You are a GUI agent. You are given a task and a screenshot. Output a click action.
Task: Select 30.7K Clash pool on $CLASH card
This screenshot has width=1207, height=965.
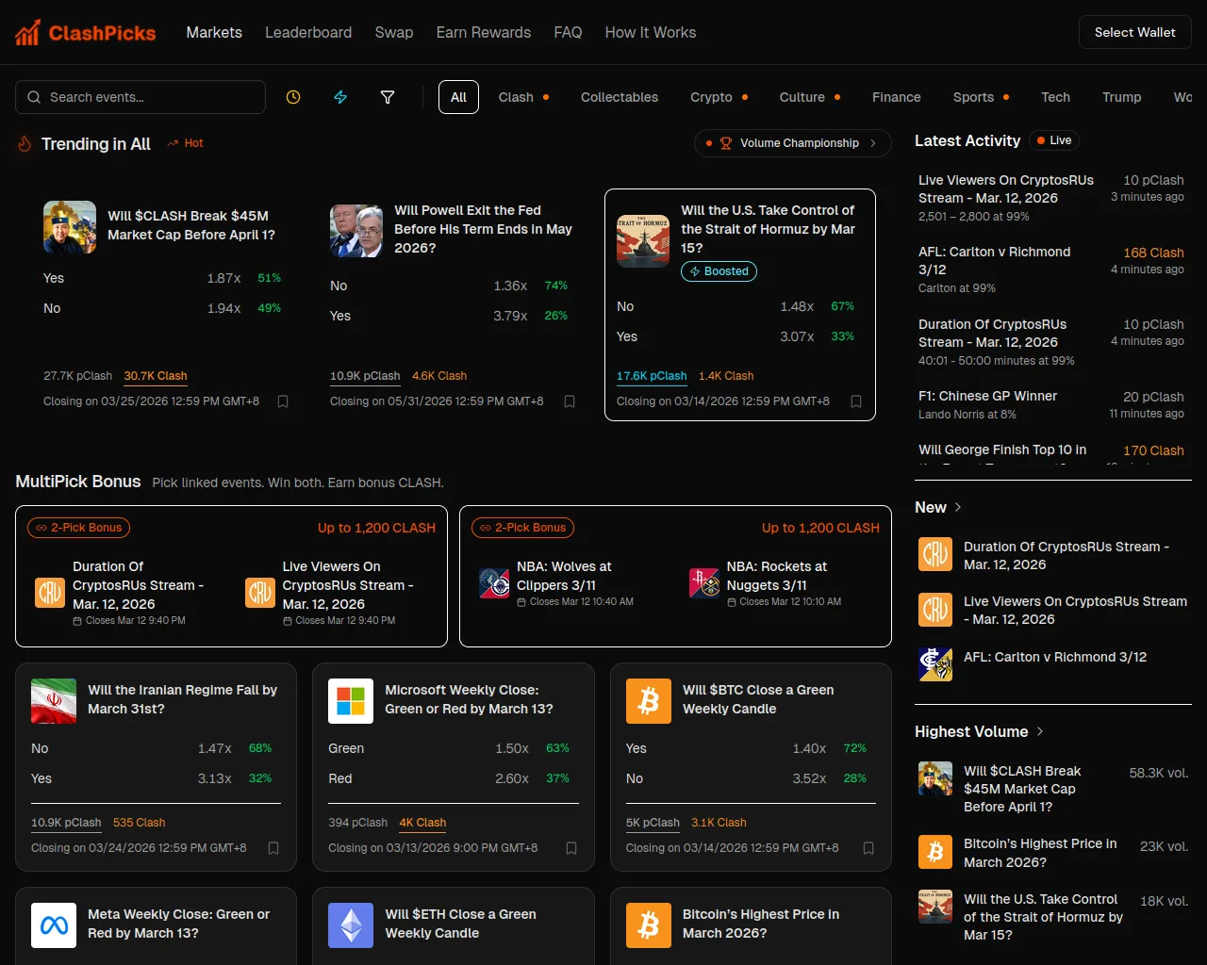coord(156,376)
